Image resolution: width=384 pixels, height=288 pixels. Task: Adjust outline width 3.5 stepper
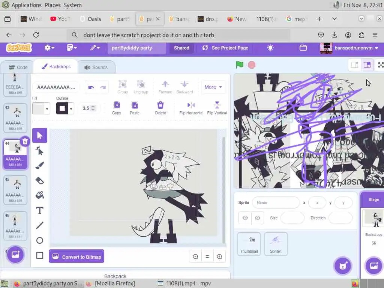(93, 108)
